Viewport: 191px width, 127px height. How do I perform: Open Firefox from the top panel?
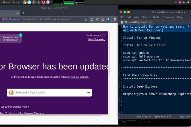[x=43, y=2]
